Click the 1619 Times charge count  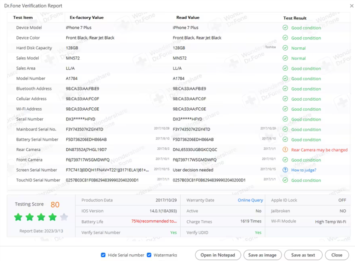point(251,221)
